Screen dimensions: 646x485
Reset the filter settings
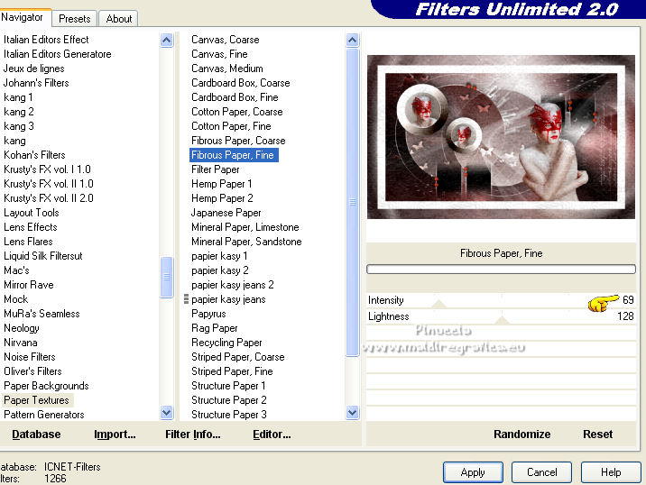(598, 435)
